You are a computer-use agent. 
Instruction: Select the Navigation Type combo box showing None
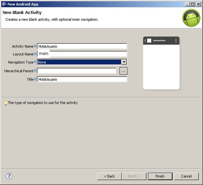click(82, 62)
